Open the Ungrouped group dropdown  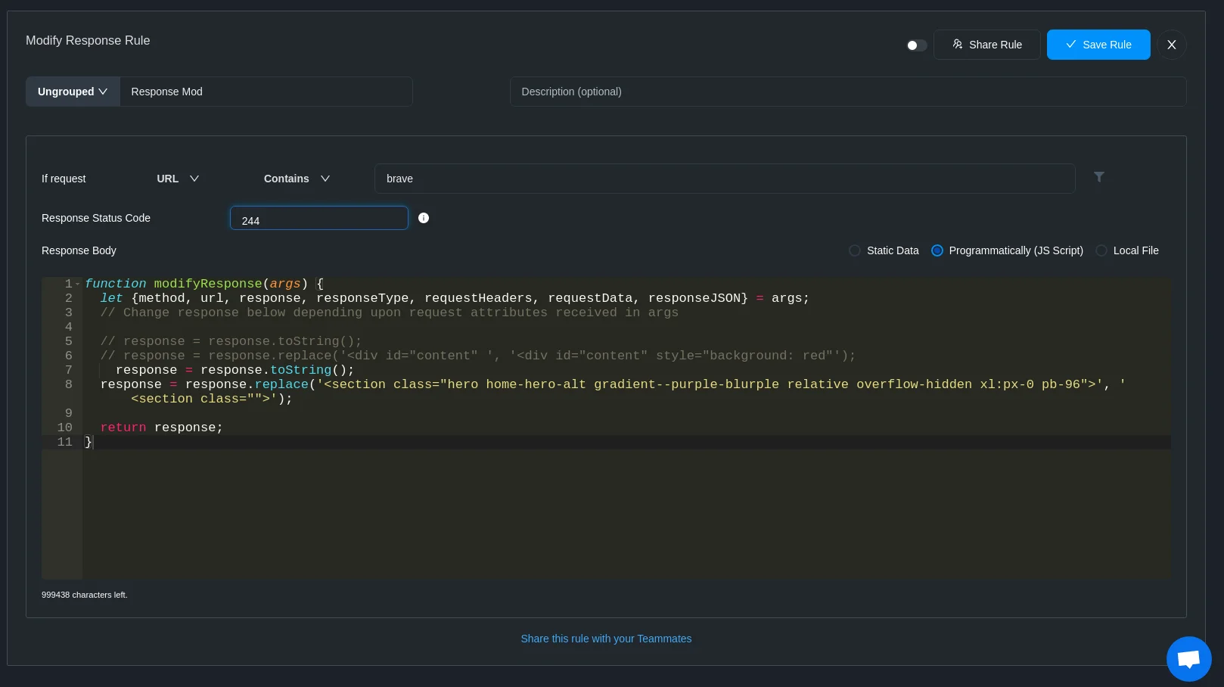pos(73,92)
